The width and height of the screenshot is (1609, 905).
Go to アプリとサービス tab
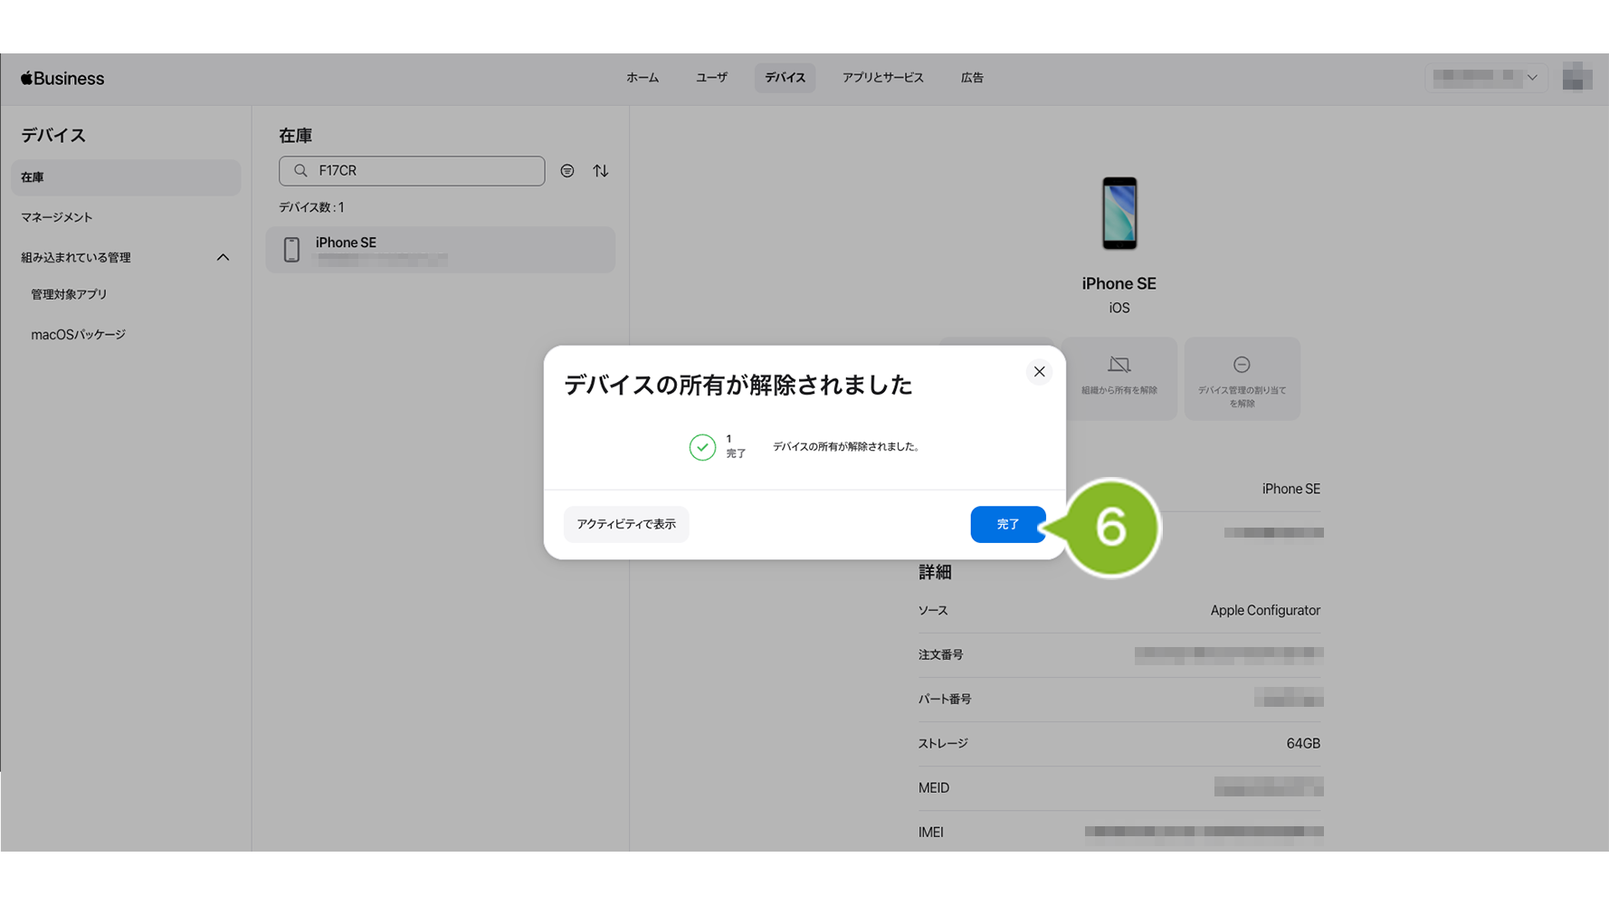882,78
